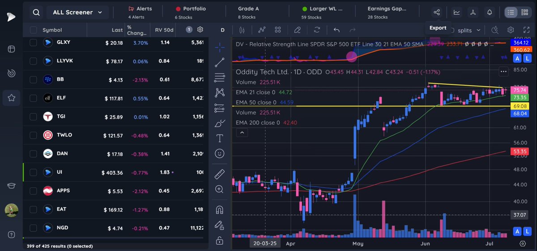The width and height of the screenshot is (537, 251).
Task: Toggle magnet mode
Action: pos(220,209)
